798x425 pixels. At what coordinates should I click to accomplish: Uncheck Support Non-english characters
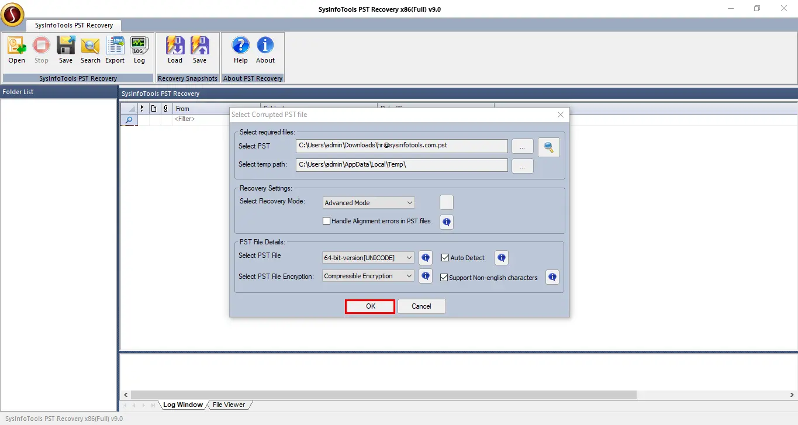[x=444, y=278]
